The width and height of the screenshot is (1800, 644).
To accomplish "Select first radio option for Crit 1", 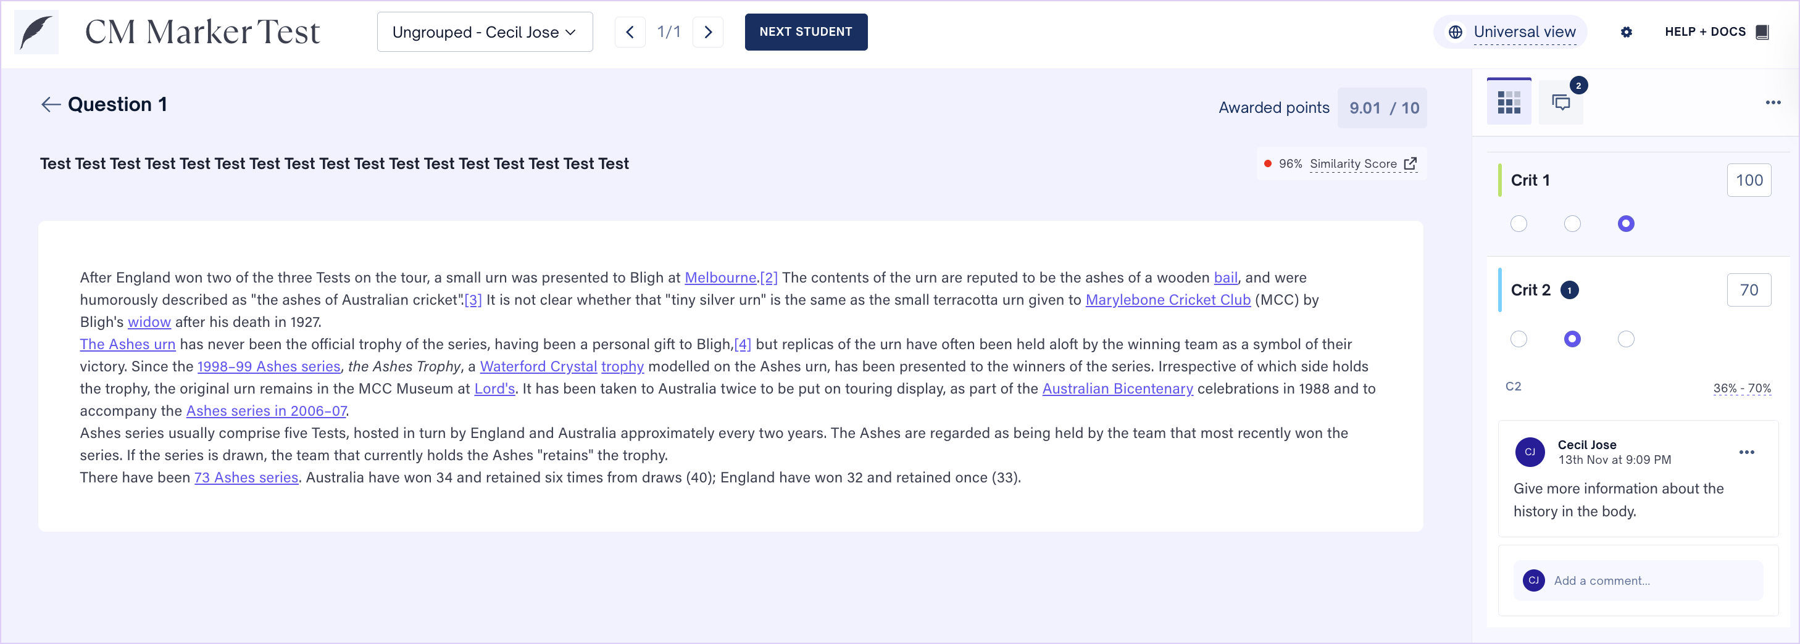I will [x=1519, y=223].
